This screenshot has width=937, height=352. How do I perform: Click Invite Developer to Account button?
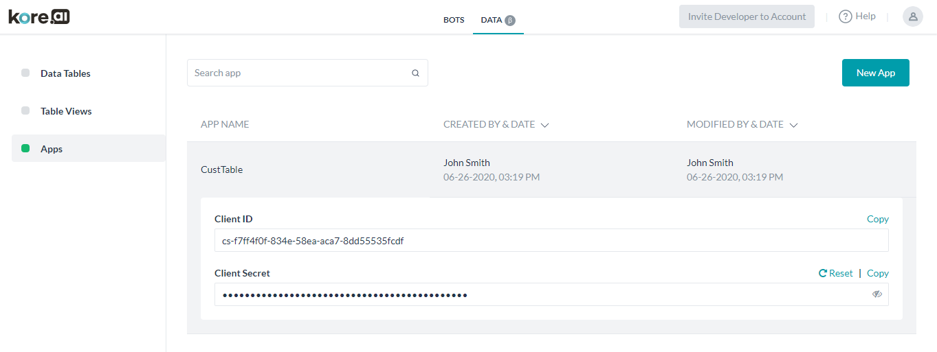pos(747,16)
